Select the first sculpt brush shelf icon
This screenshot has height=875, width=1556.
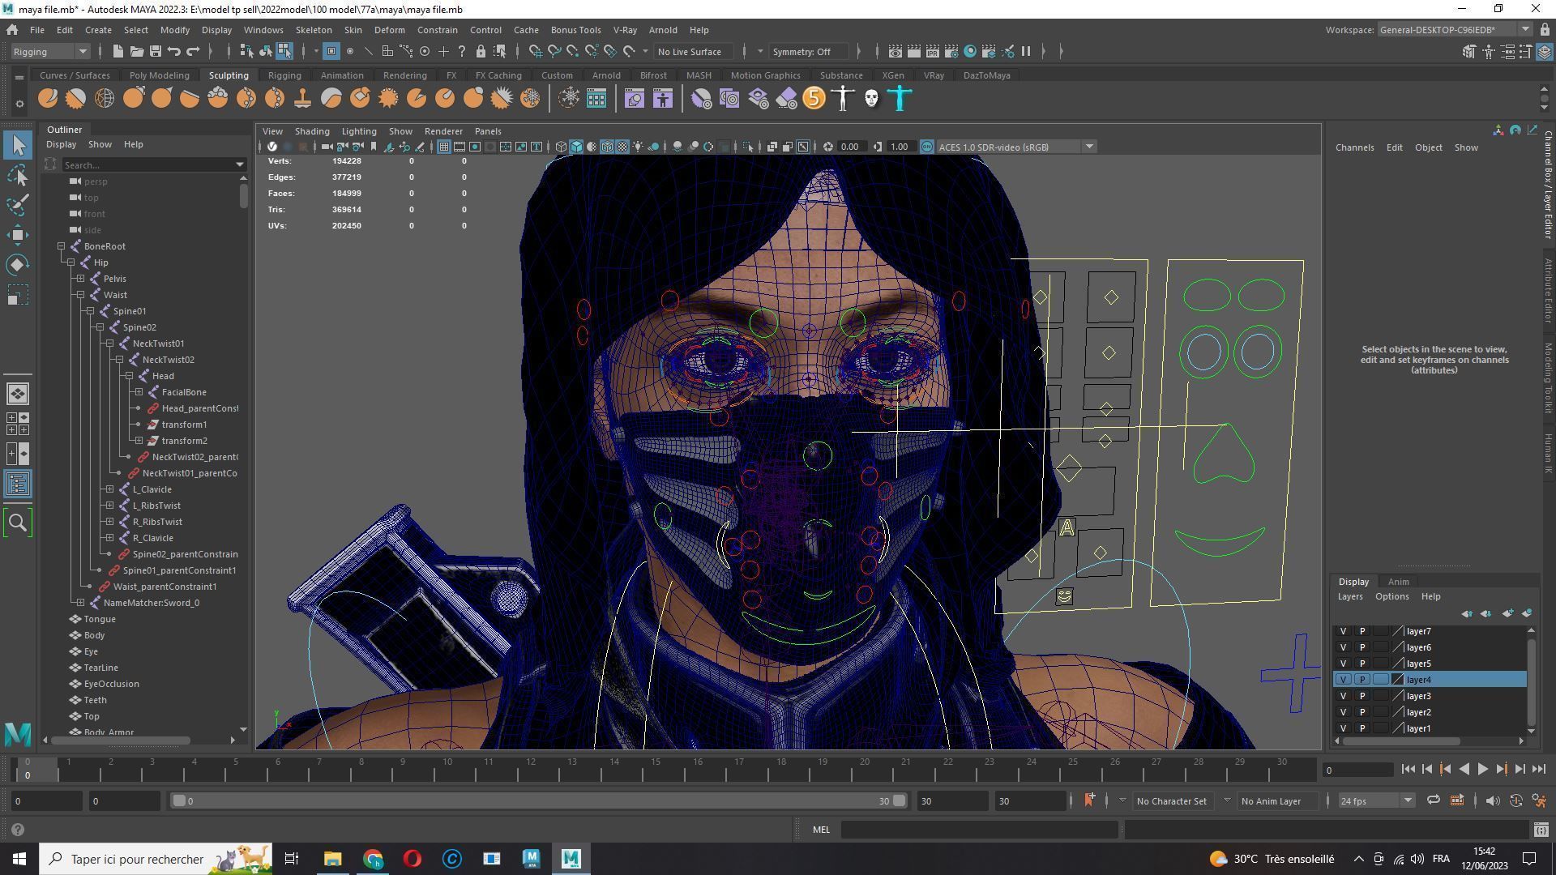point(48,99)
